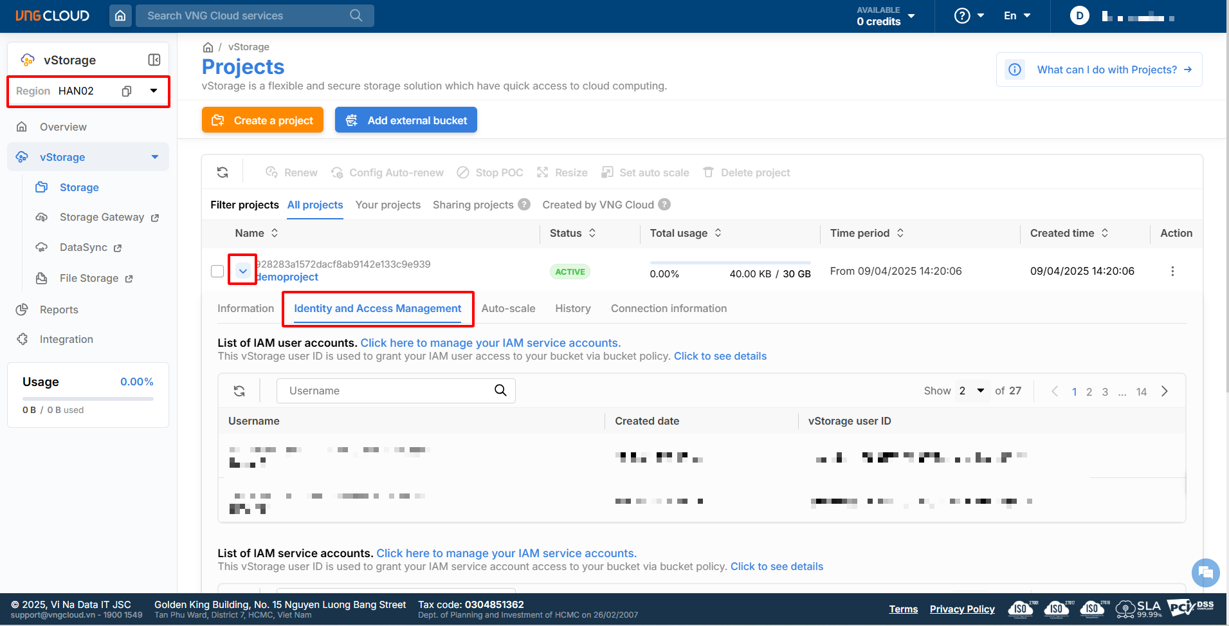Open the Region dropdown arrow
Image resolution: width=1229 pixels, height=626 pixels.
154,91
